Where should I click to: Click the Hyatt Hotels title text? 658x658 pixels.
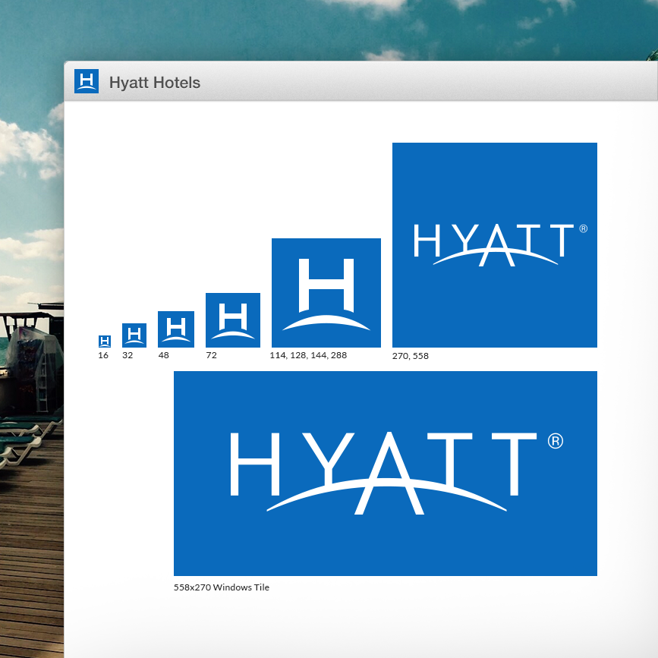click(156, 83)
